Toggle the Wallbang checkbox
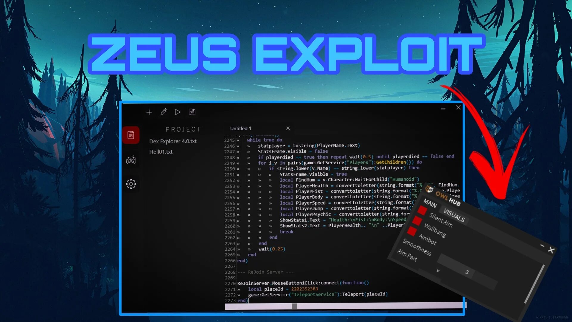The image size is (572, 322). [417, 221]
